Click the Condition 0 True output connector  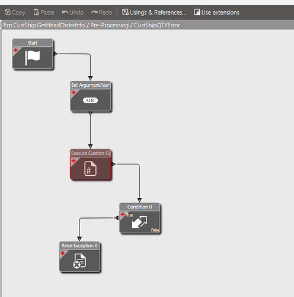116,218
